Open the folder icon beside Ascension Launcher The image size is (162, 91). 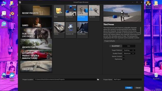click(156, 4)
